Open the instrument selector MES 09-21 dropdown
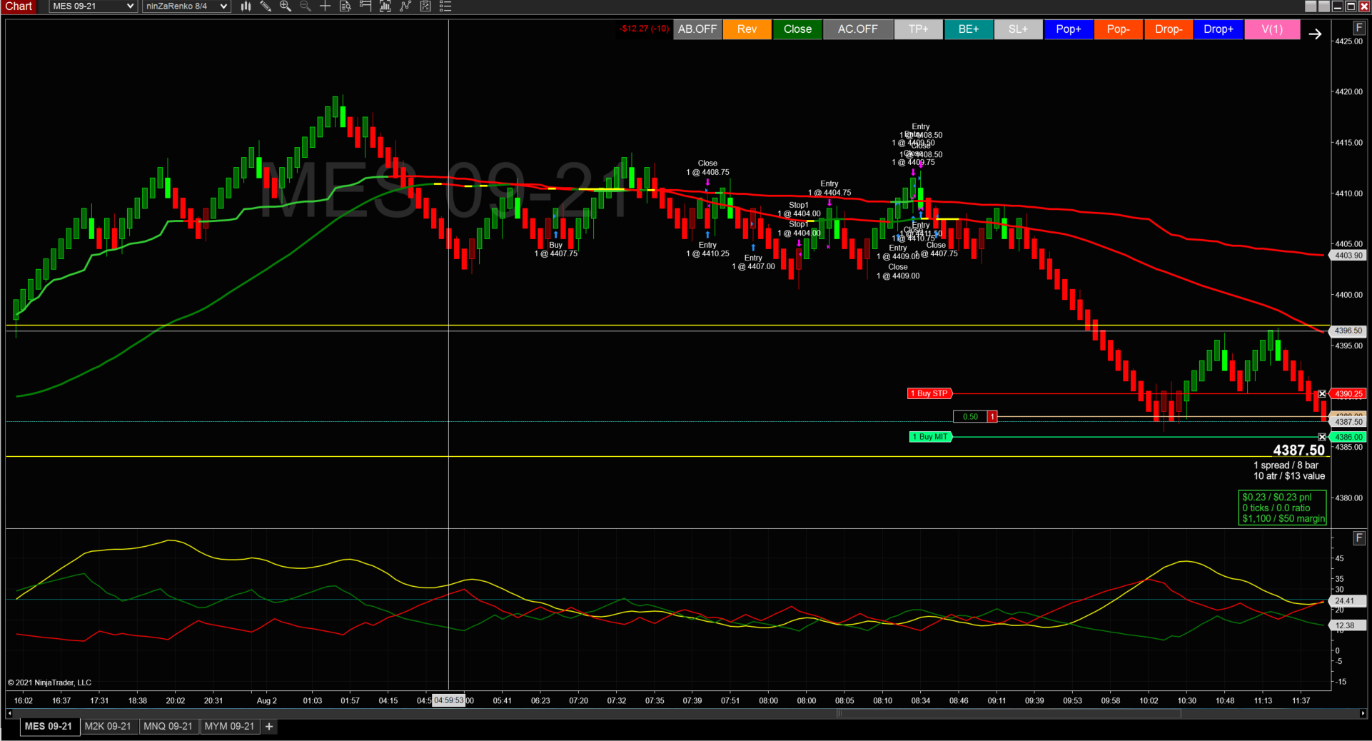This screenshot has width=1372, height=741. (93, 6)
